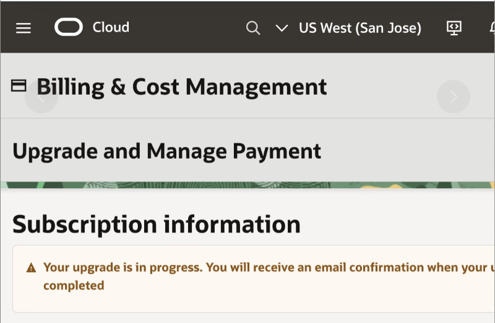Open the notifications bell at the header edge
This screenshot has width=495, height=323.
491,28
